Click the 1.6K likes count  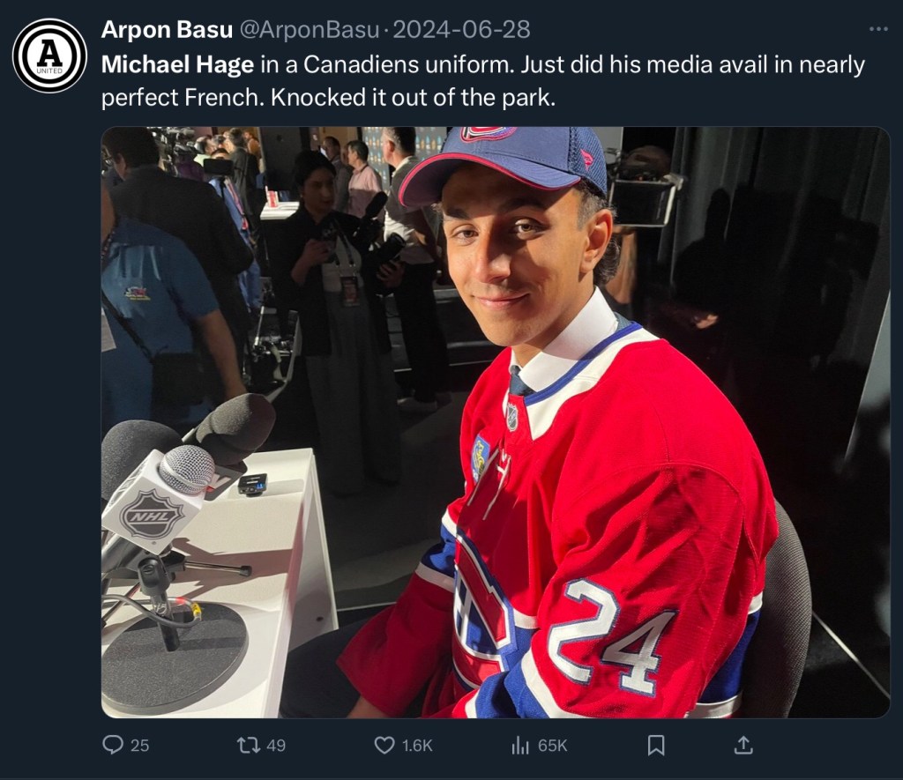(417, 746)
